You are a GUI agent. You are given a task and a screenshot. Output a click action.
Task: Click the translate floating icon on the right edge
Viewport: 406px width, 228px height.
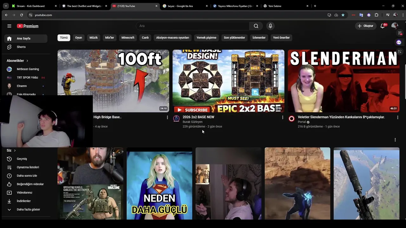point(400,51)
